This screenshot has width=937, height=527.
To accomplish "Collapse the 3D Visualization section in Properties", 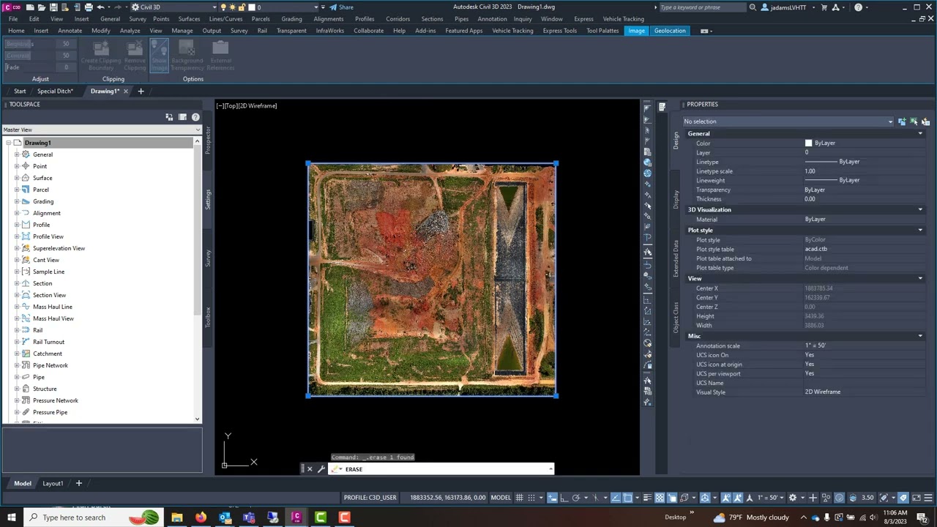I will [x=920, y=209].
